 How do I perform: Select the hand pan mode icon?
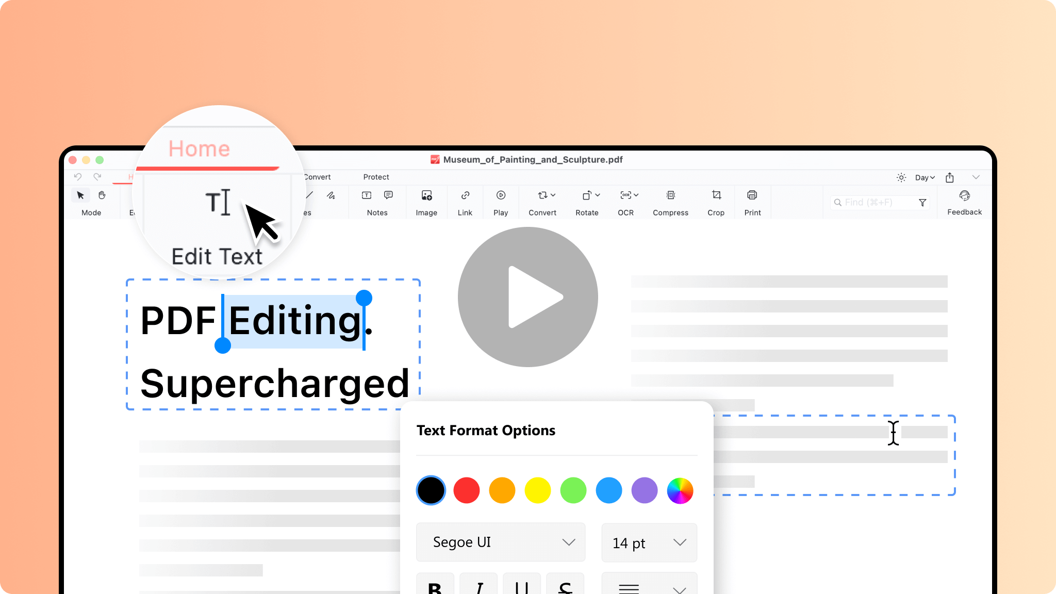pos(102,195)
